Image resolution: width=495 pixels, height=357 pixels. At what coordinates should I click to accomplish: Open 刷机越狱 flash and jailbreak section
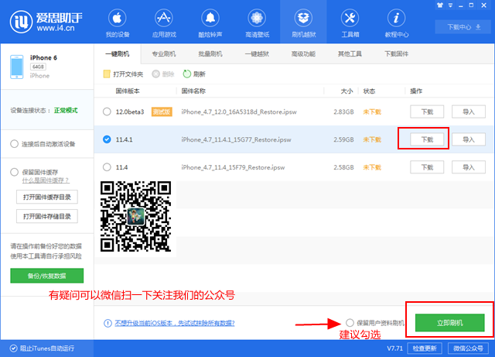[303, 23]
